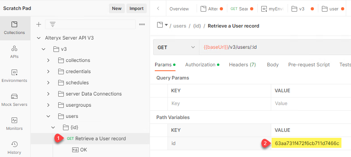Open the Environments sidebar panel
Image resolution: width=351 pixels, height=157 pixels.
click(x=14, y=76)
